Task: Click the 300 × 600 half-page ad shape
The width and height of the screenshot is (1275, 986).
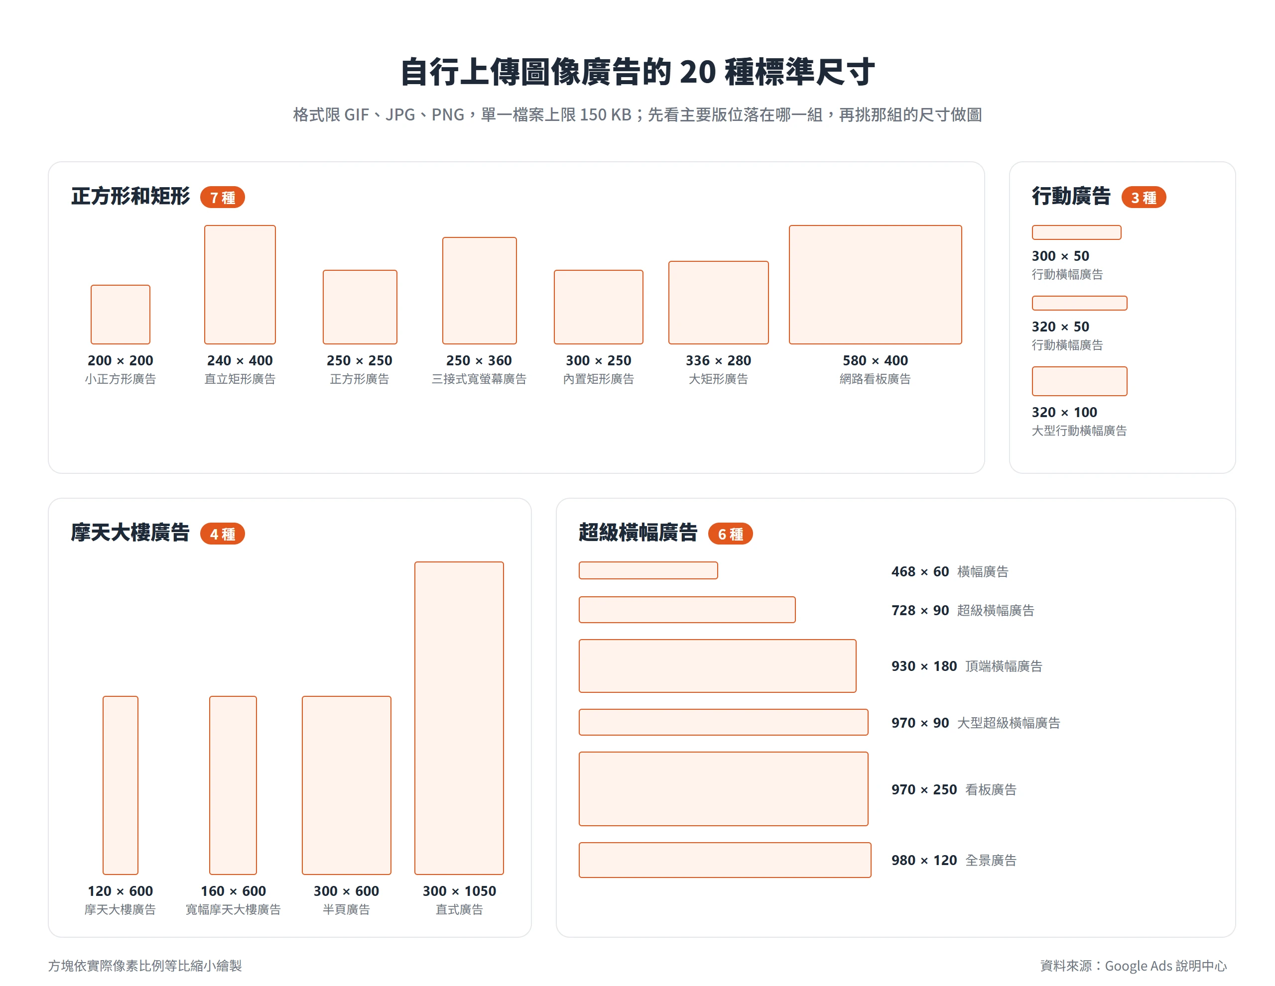Action: pyautogui.click(x=346, y=785)
